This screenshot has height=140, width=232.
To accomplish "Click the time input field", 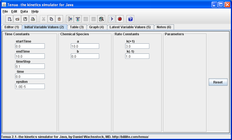I will click(30, 76).
